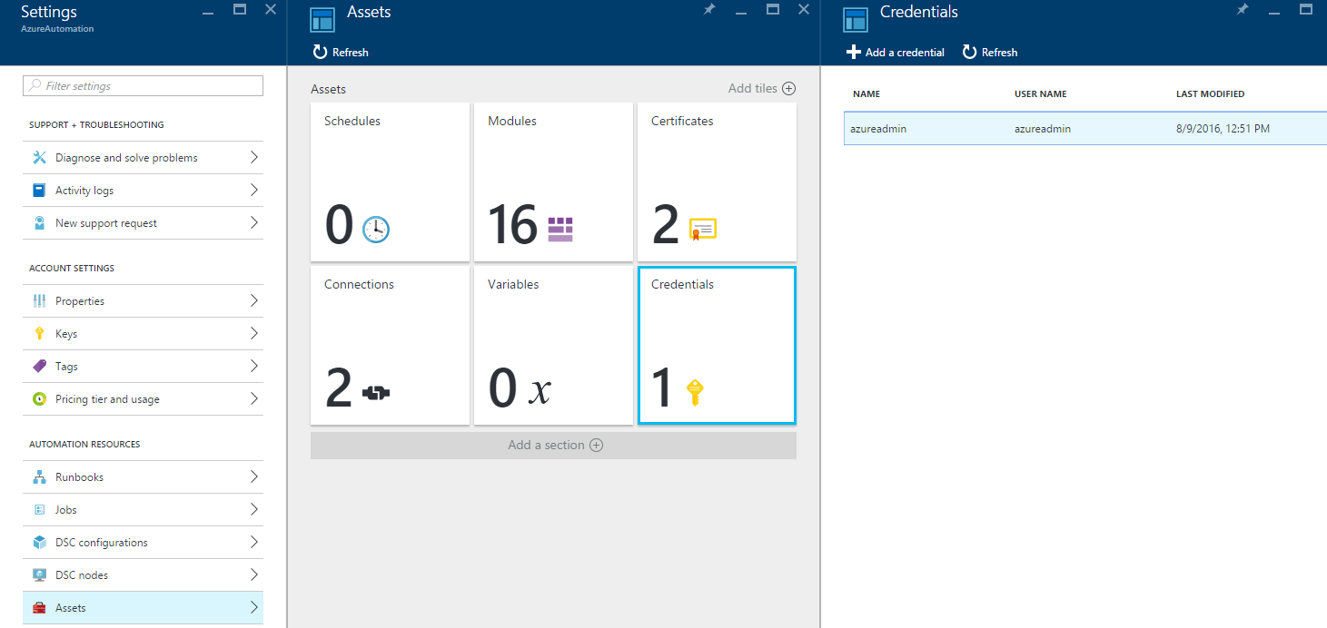Open the Variables tile
Viewport: 1327px width, 628px height.
[552, 345]
